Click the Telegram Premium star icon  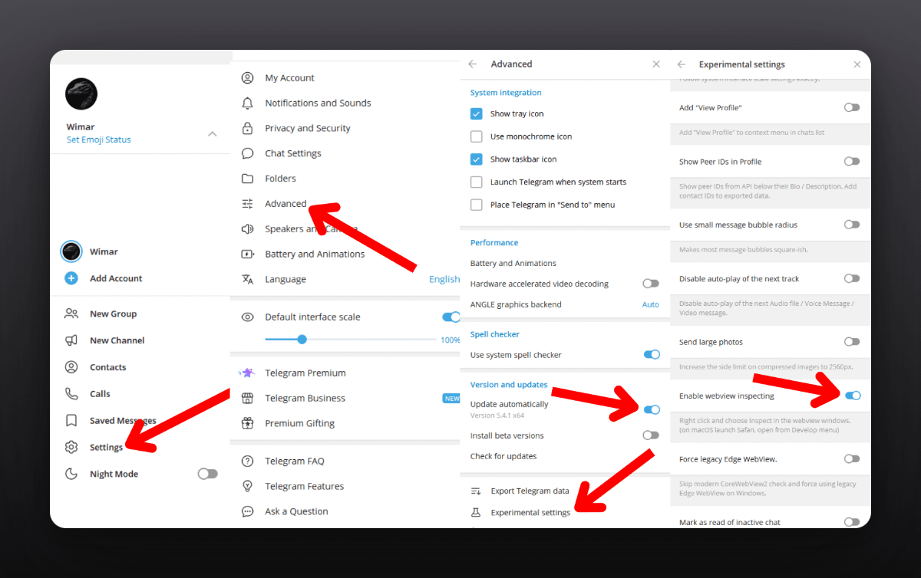[x=246, y=373]
